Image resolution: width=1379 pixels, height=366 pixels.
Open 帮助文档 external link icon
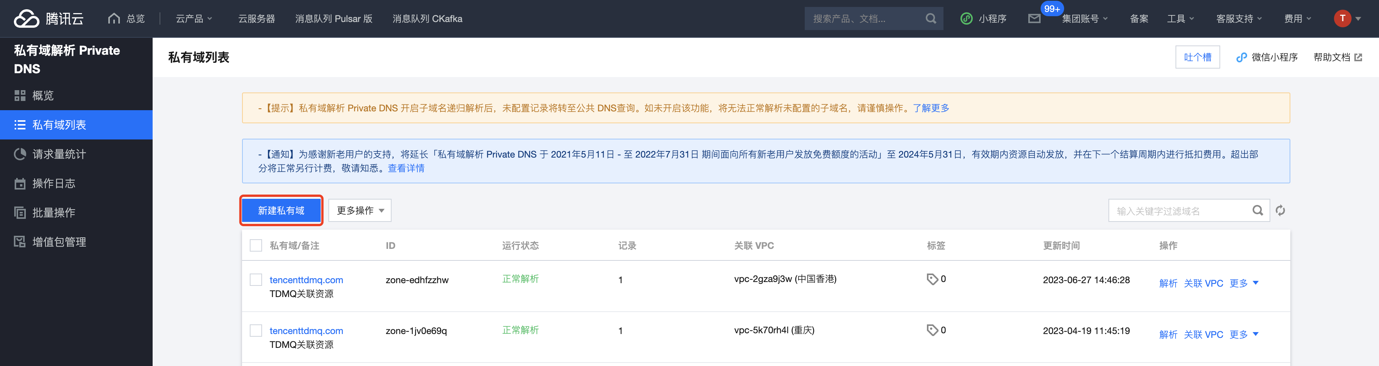1358,57
